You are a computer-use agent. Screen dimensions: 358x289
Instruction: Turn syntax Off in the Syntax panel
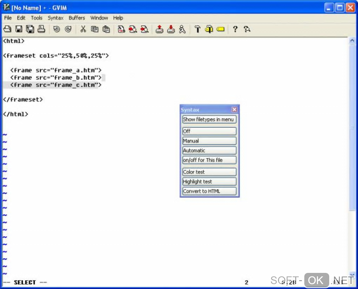pyautogui.click(x=209, y=131)
